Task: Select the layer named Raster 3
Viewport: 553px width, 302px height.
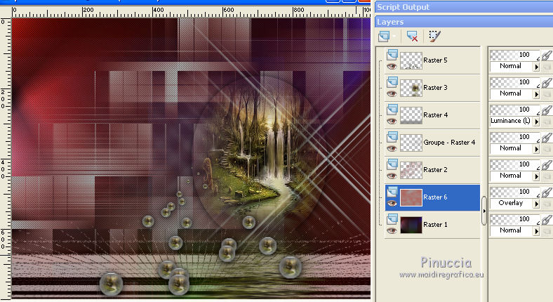Action: click(435, 88)
